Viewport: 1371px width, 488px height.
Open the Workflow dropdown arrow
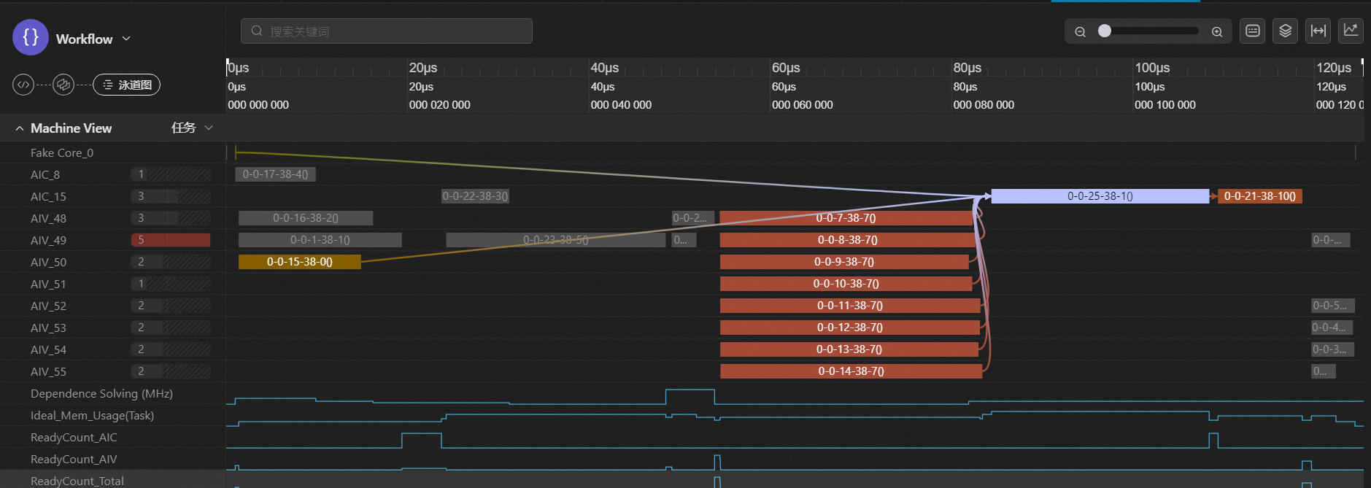[126, 39]
